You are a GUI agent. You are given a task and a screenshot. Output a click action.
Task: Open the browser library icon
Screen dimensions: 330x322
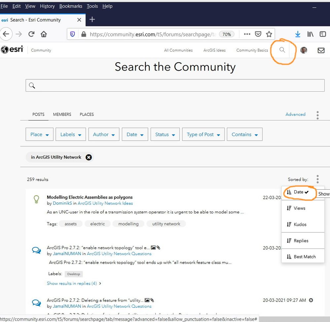(310, 34)
